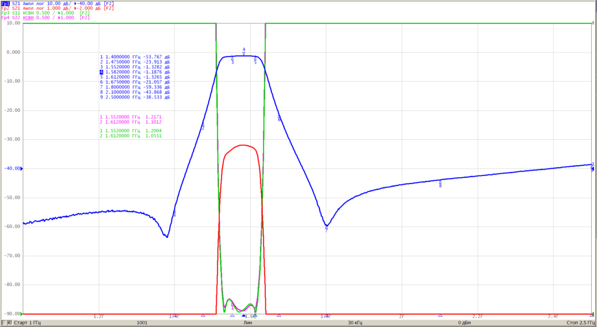The width and height of the screenshot is (597, 327).
Task: Activate the Гр3 green S11 КСВН trace
Action: [x=5, y=13]
